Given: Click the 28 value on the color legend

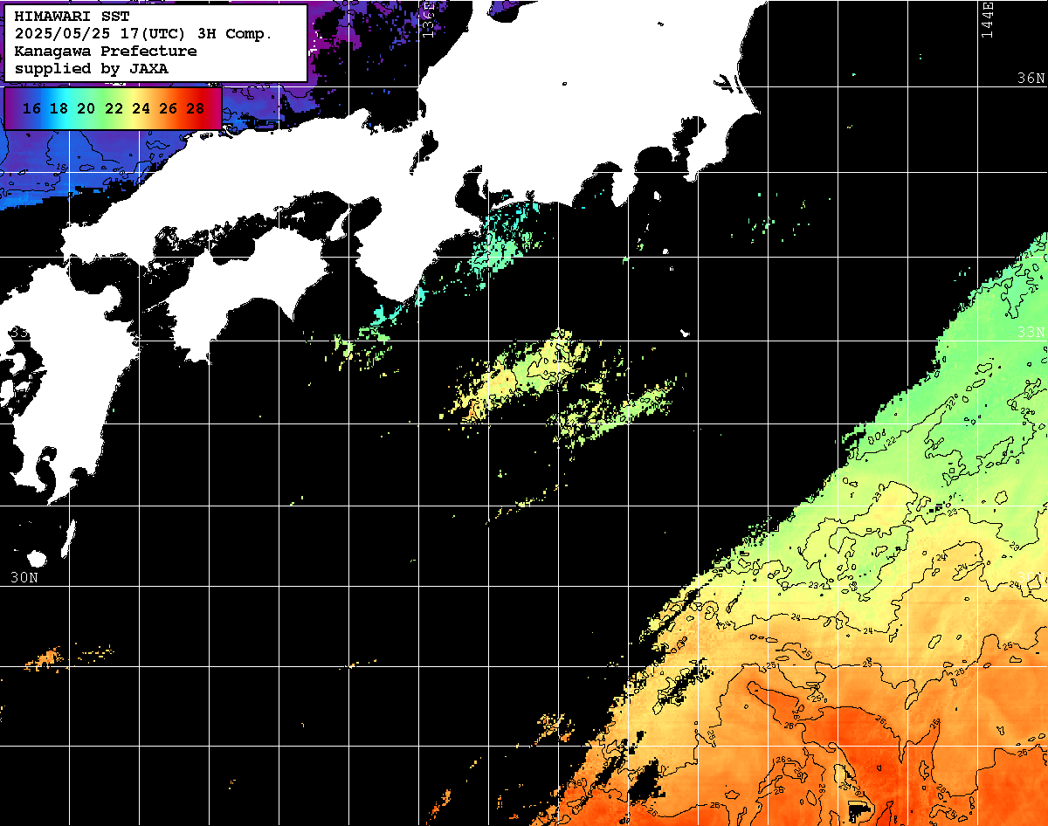Looking at the screenshot, I should (196, 109).
